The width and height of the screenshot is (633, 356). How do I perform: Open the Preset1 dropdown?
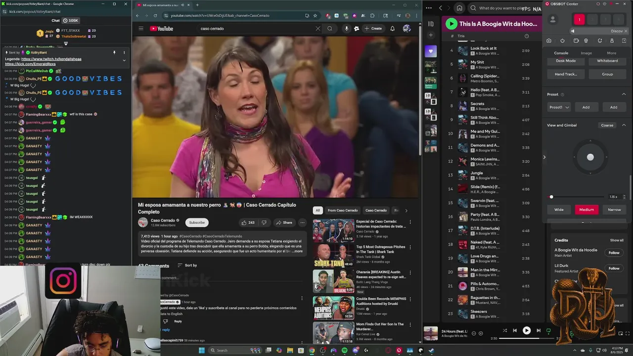559,107
